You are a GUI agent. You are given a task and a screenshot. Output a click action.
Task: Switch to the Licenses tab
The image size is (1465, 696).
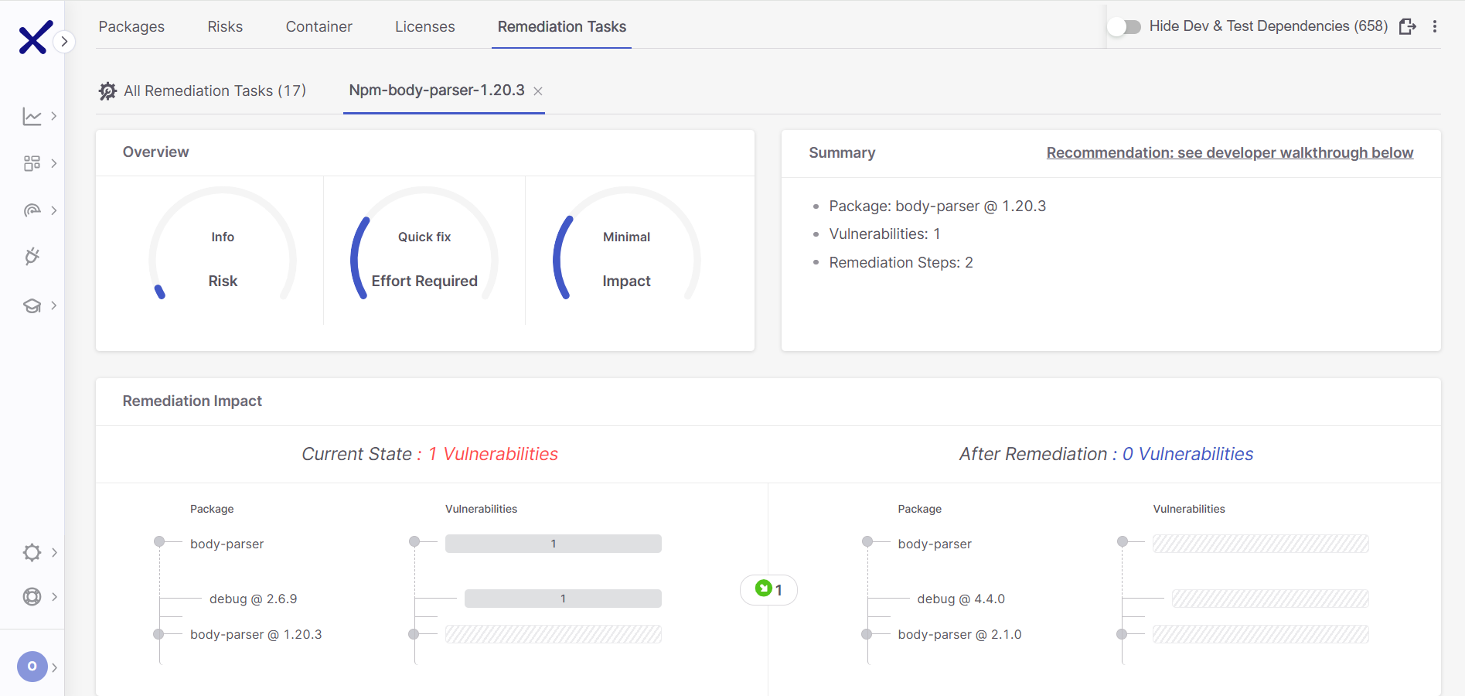pyautogui.click(x=424, y=26)
